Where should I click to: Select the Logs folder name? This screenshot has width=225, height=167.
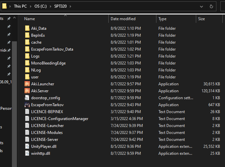click(35, 56)
